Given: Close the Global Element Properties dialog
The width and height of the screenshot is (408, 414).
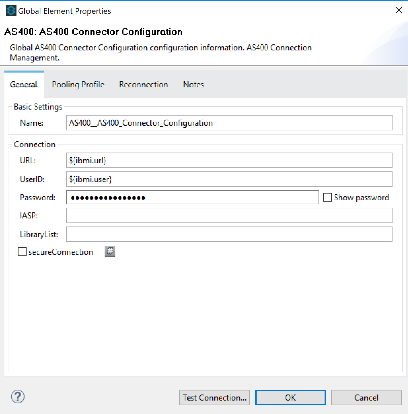Looking at the screenshot, I should pos(399,10).
